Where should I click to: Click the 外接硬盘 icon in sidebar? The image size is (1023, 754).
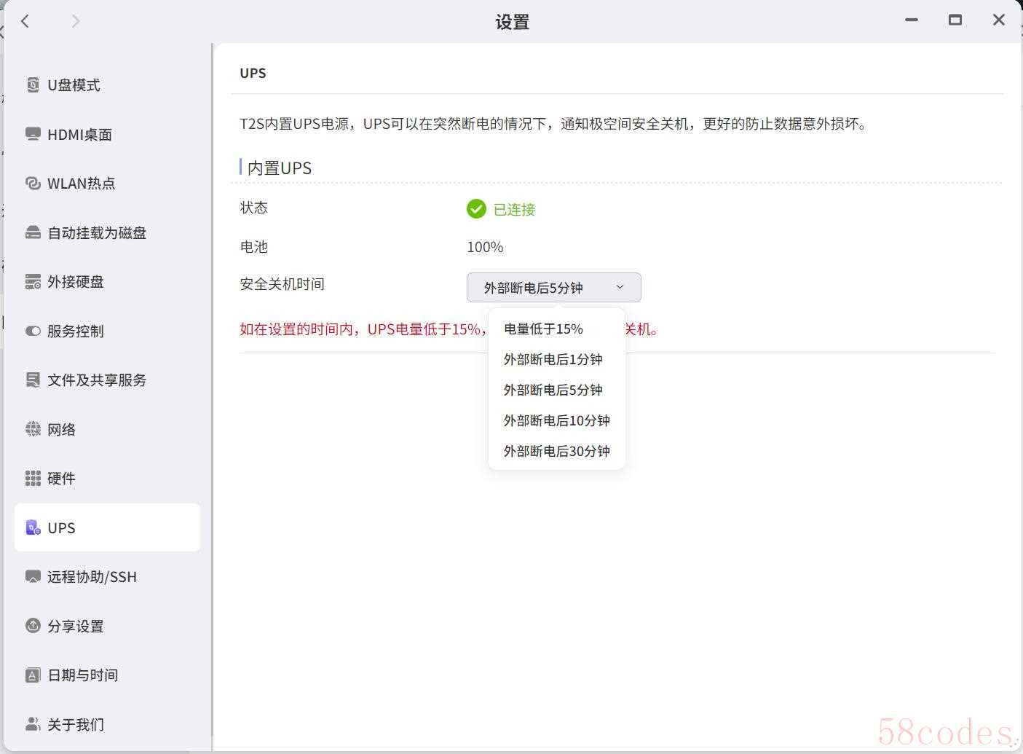pos(33,282)
